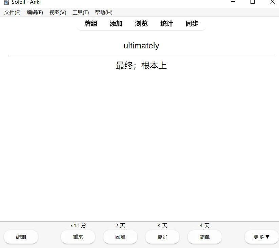Open the 视图 menu
279x248 pixels.
(x=57, y=13)
